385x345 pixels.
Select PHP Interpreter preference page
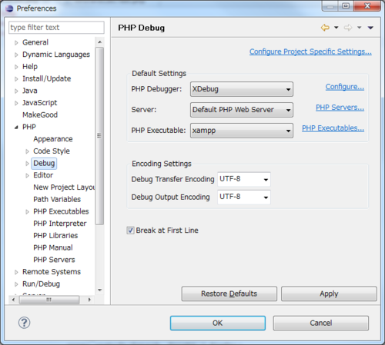click(60, 224)
